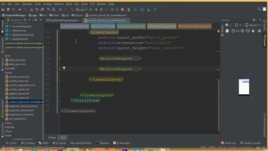
Task: Switch to the Text tab
Action: click(x=63, y=138)
